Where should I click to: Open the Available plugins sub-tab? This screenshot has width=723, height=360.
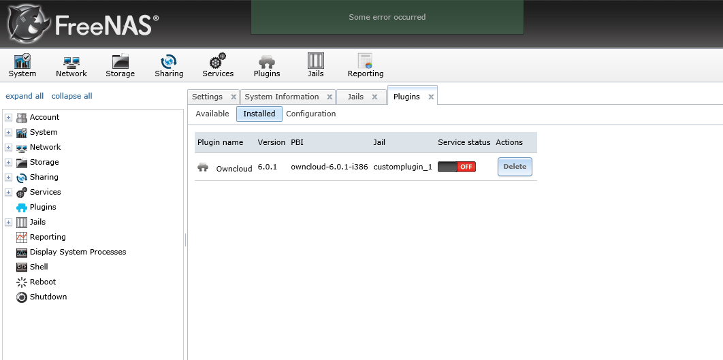[x=212, y=114]
